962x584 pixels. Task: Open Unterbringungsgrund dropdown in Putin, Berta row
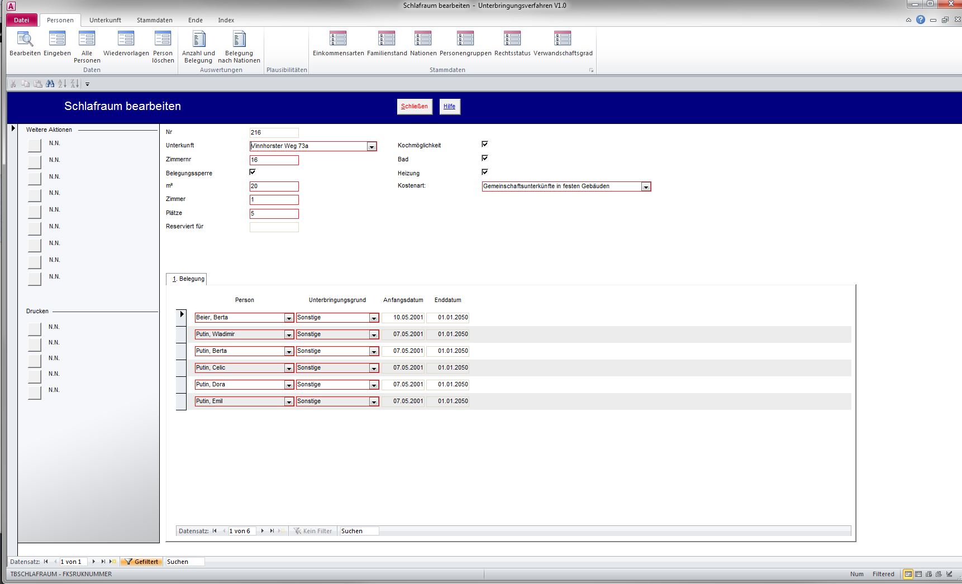click(x=374, y=351)
